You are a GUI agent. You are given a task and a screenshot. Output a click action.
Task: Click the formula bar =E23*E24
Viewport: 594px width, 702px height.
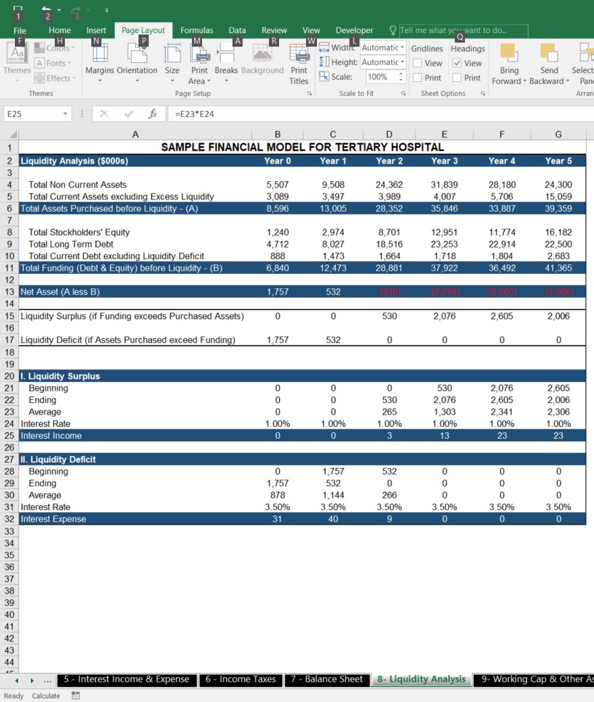coord(380,114)
